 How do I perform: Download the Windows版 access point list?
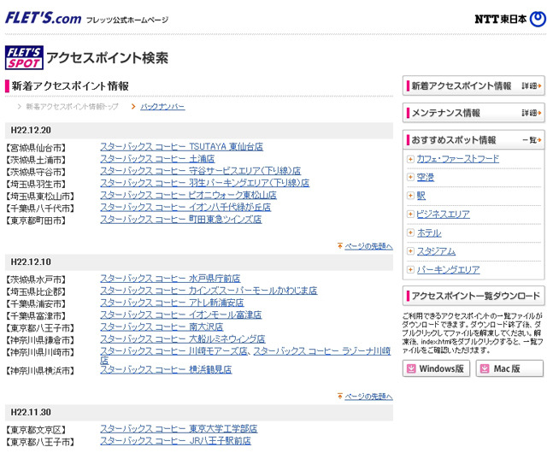(437, 368)
